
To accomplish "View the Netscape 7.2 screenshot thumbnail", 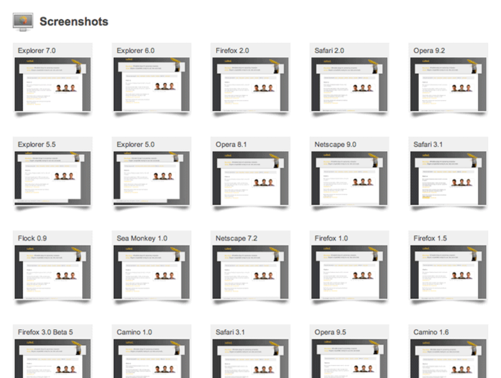I will tap(250, 272).
